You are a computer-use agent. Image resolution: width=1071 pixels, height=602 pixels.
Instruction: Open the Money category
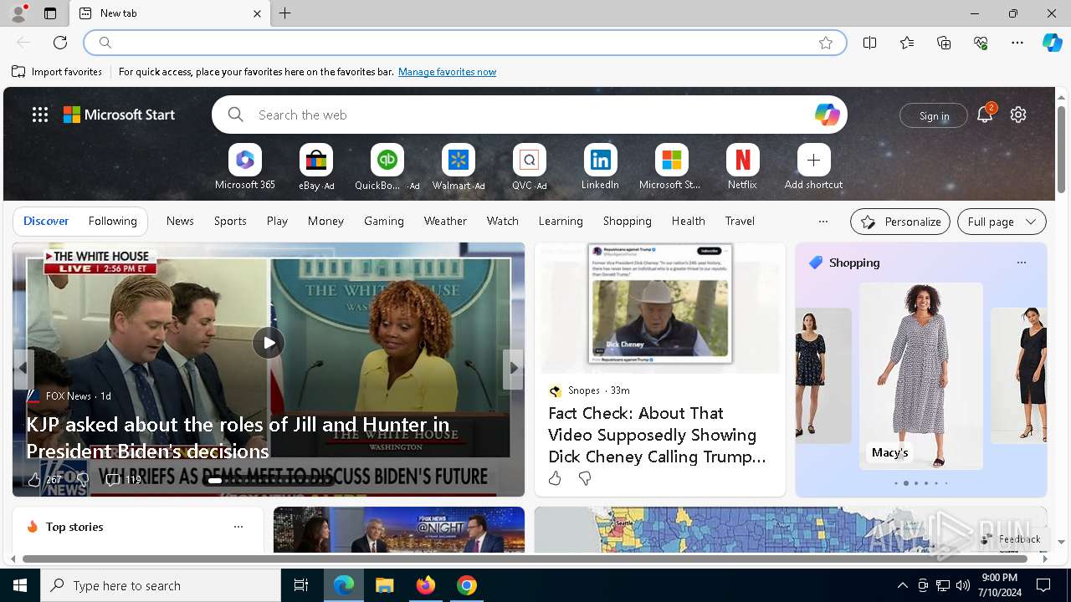(x=325, y=221)
